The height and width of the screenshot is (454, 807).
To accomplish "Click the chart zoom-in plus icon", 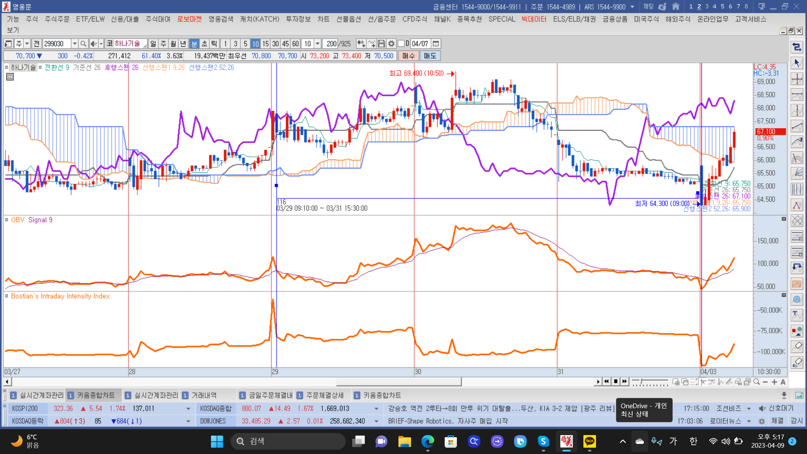I will pyautogui.click(x=774, y=382).
